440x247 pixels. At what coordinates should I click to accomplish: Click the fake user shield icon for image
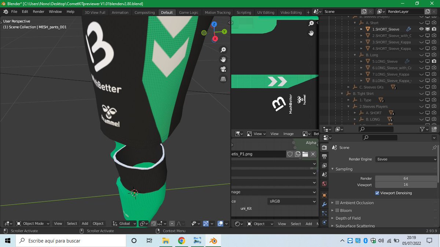point(290,154)
